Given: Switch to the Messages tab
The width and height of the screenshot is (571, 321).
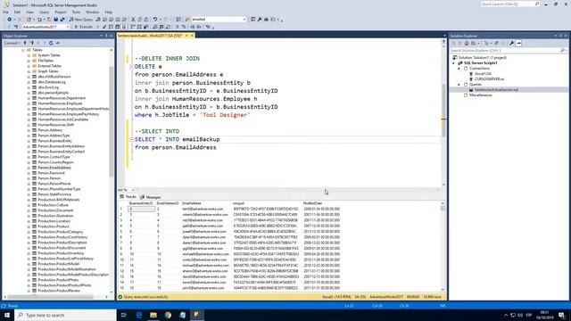Looking at the screenshot, I should point(151,197).
